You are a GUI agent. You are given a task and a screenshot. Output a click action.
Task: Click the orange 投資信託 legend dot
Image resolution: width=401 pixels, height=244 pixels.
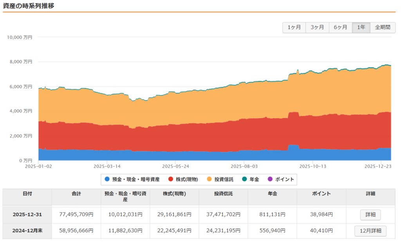[209, 179]
